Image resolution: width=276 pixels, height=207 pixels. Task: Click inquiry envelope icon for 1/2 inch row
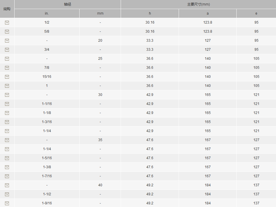(x=7, y=22)
